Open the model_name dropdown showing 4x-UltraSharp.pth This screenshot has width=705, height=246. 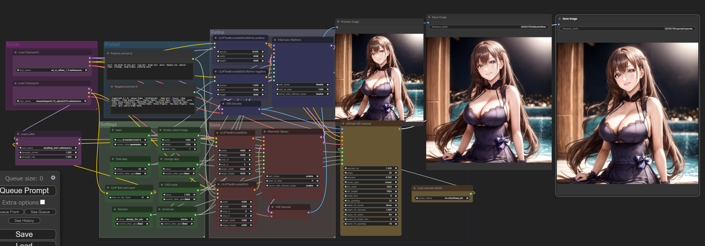click(442, 198)
